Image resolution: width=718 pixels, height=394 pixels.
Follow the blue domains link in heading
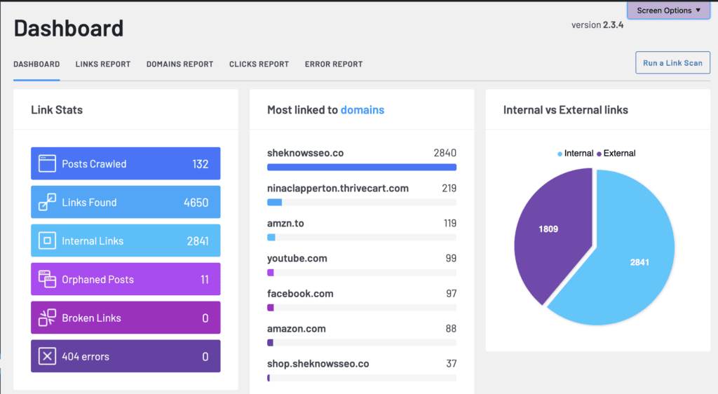click(x=363, y=110)
